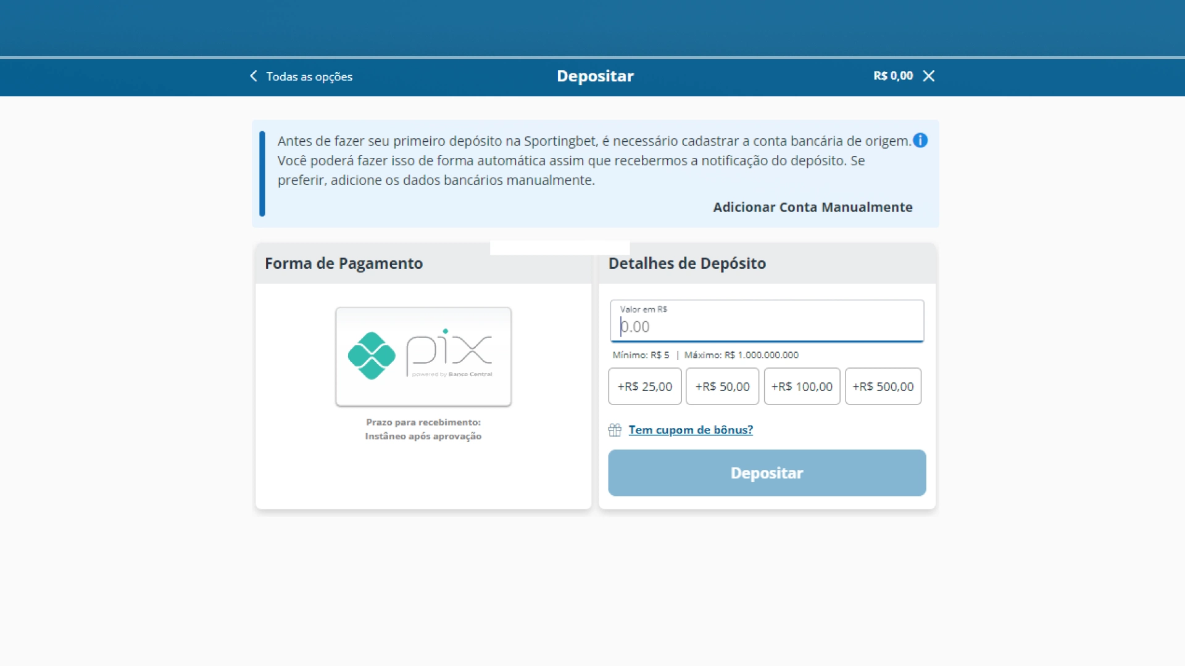The width and height of the screenshot is (1185, 666).
Task: Add +R$ 500,00 quick amount
Action: [x=883, y=387]
